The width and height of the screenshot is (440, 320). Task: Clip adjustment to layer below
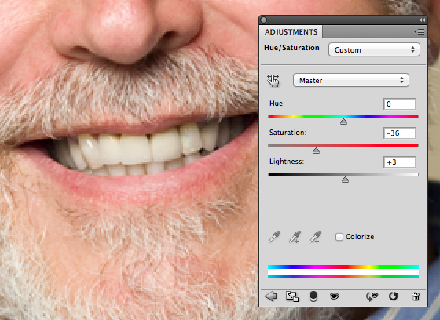coord(313,296)
